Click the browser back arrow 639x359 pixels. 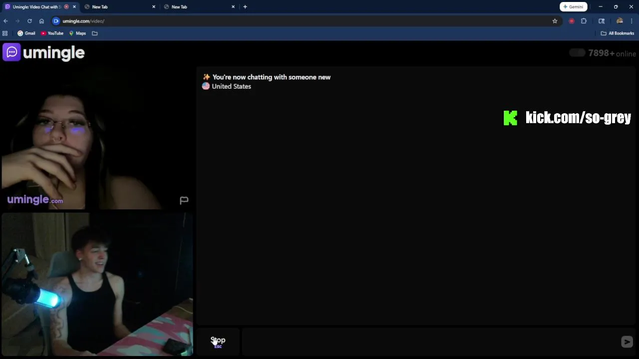click(5, 21)
